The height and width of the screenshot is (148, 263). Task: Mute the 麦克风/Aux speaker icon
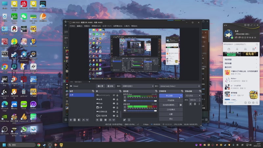[125, 101]
